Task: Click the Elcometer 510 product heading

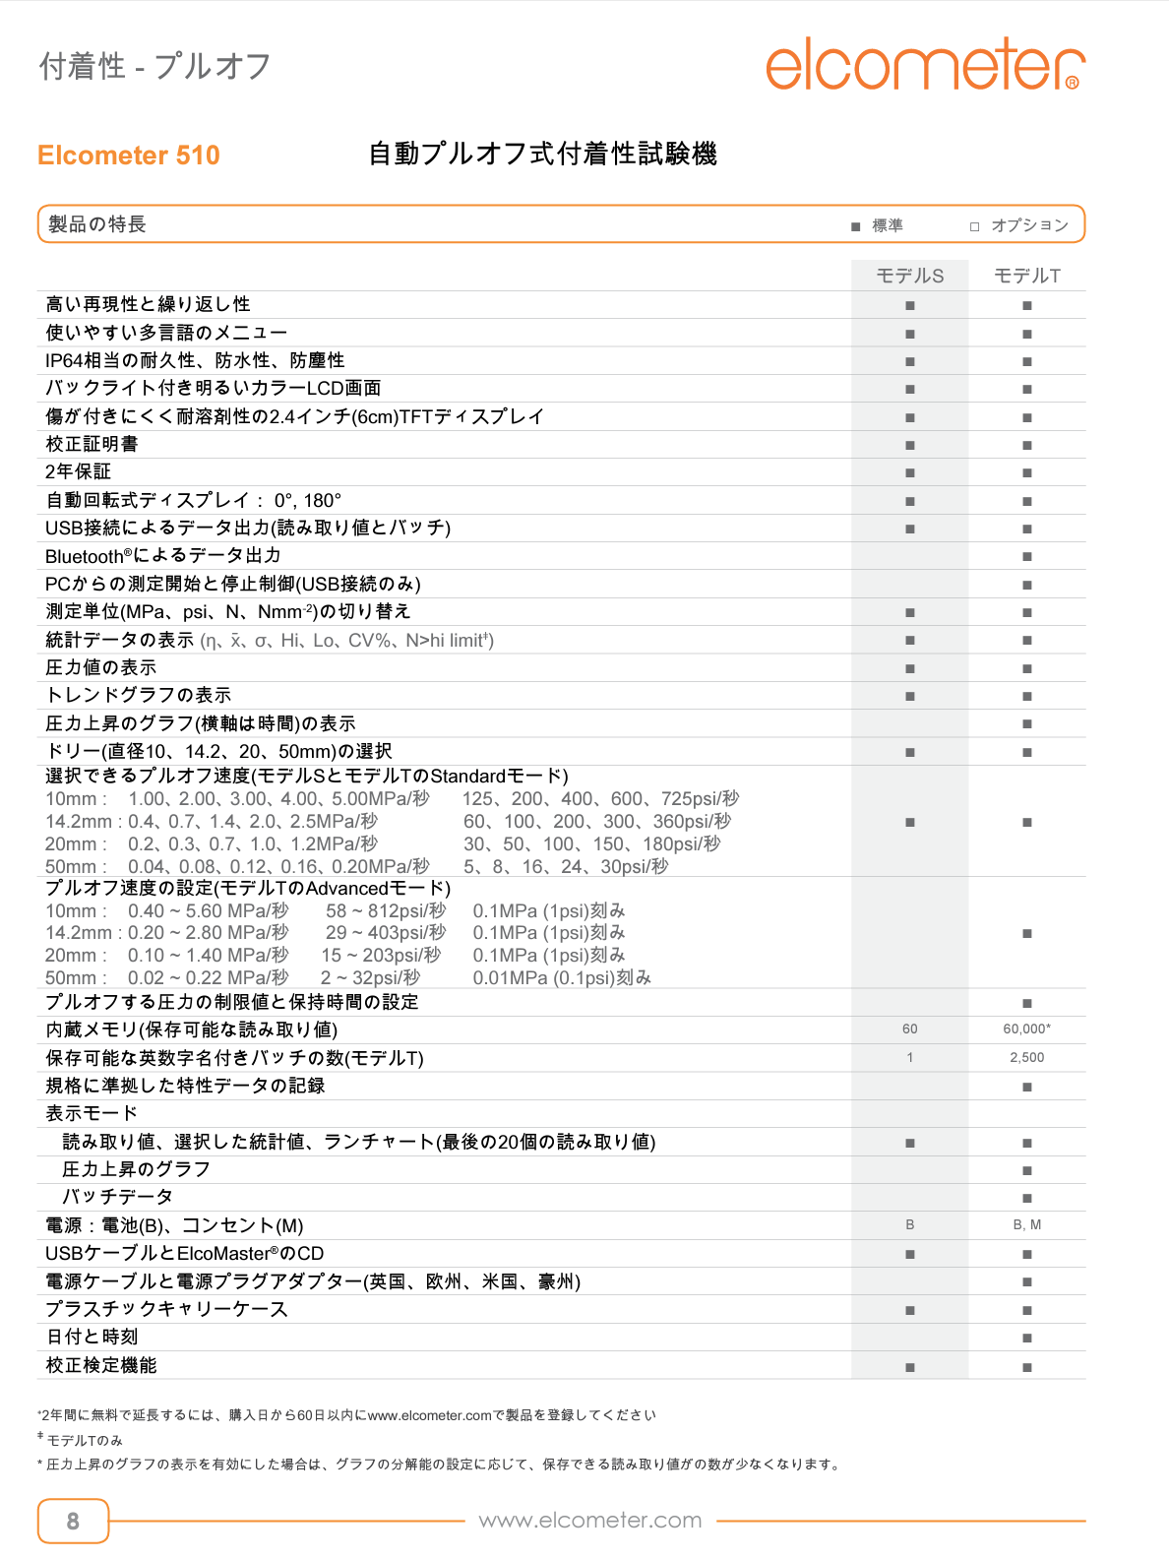Action: [129, 156]
